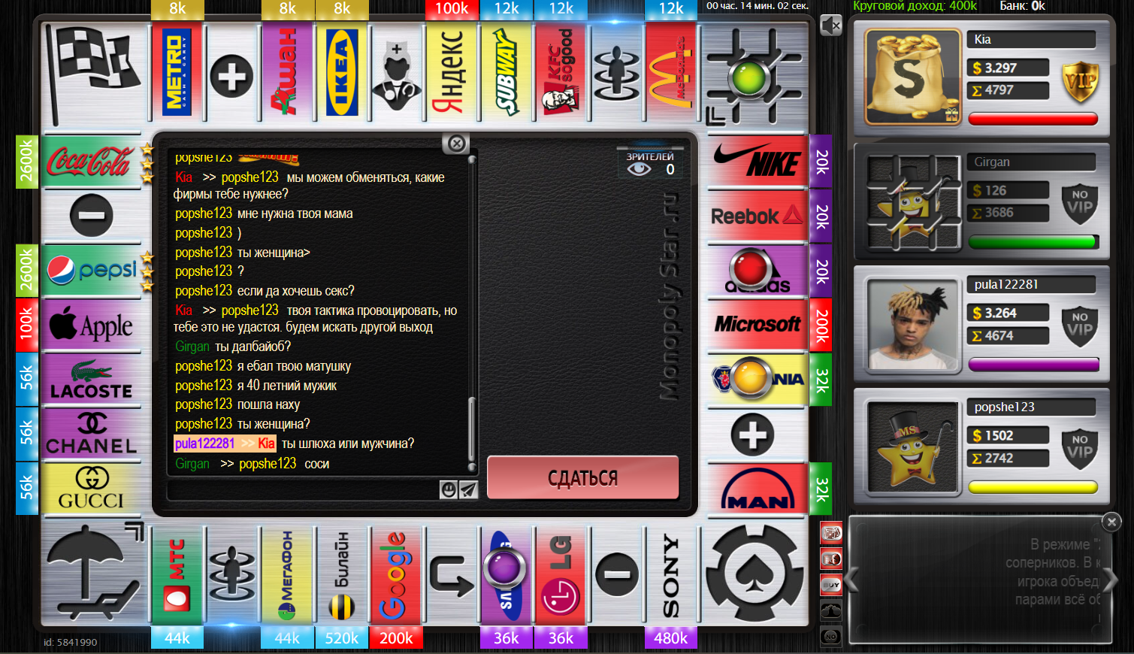1134x654 pixels.
Task: Send chat message with paper plane icon
Action: coord(468,490)
